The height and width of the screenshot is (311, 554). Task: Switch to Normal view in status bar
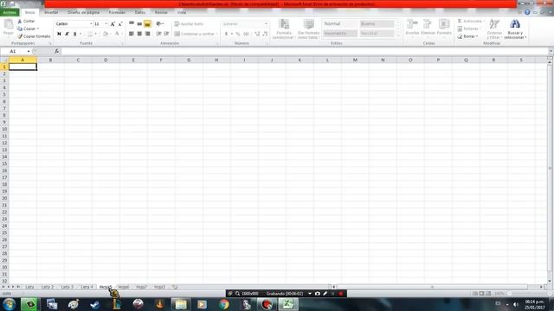tap(475, 294)
